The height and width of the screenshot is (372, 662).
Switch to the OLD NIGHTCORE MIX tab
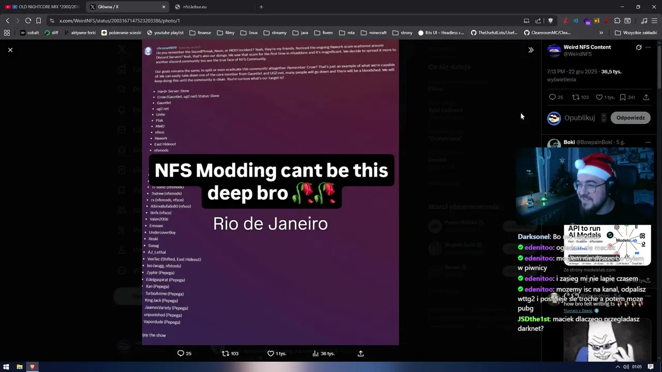point(42,7)
